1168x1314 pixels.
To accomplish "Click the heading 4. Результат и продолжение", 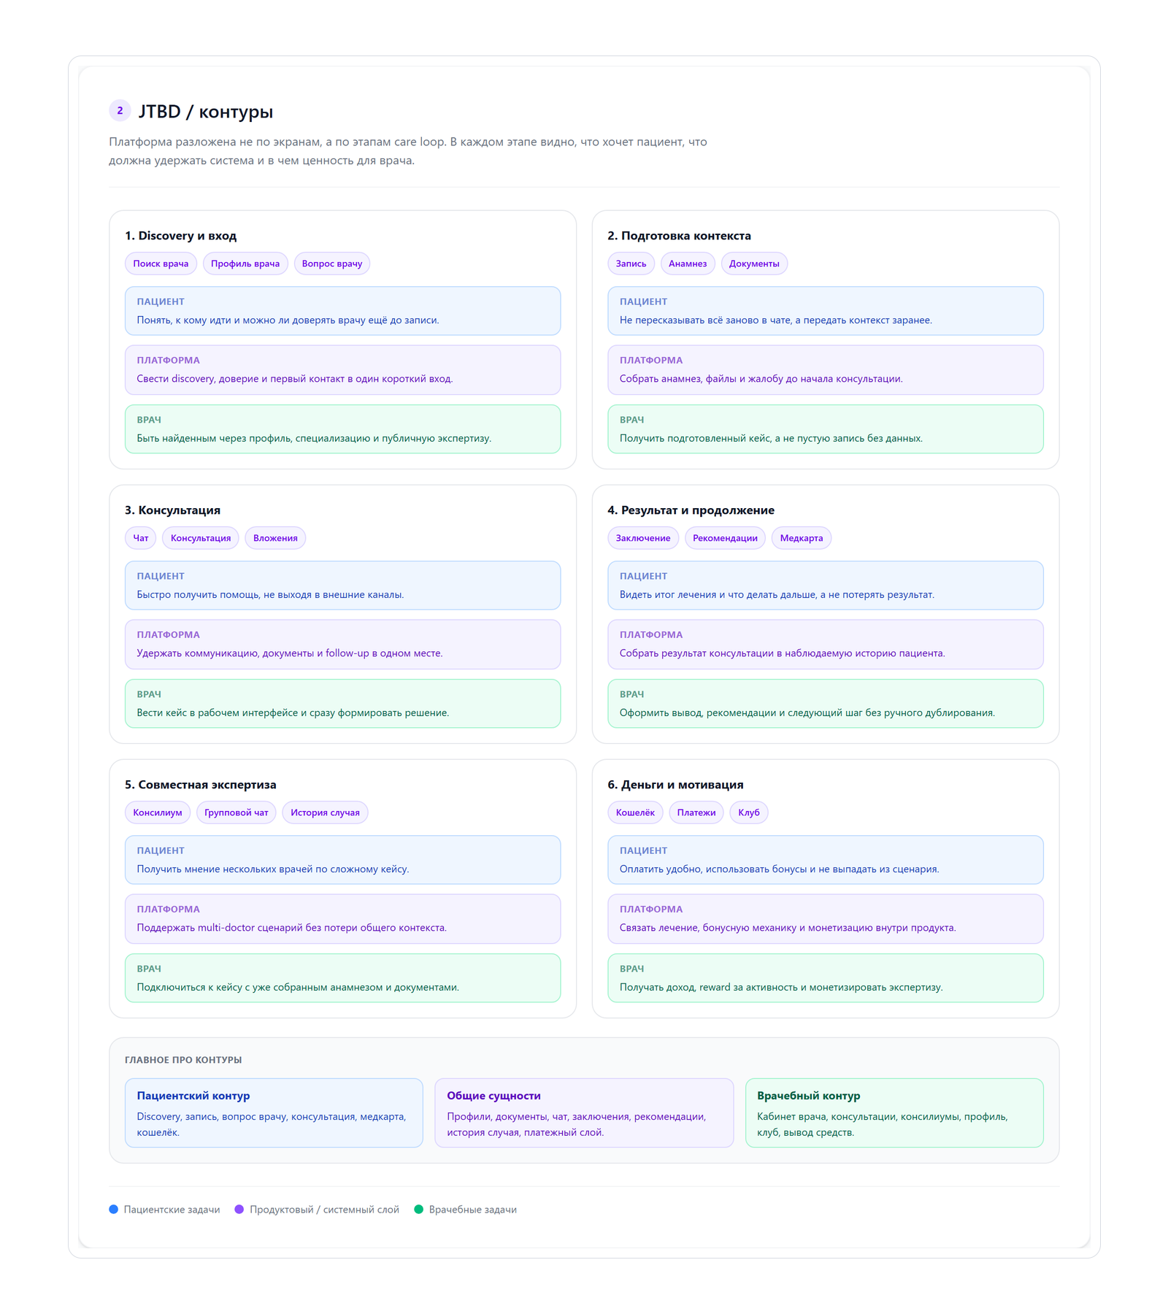I will tap(691, 510).
